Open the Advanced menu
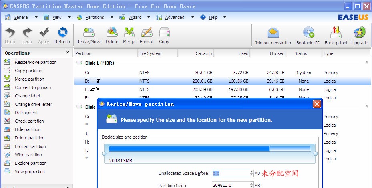The height and width of the screenshot is (188, 372). 175,17
